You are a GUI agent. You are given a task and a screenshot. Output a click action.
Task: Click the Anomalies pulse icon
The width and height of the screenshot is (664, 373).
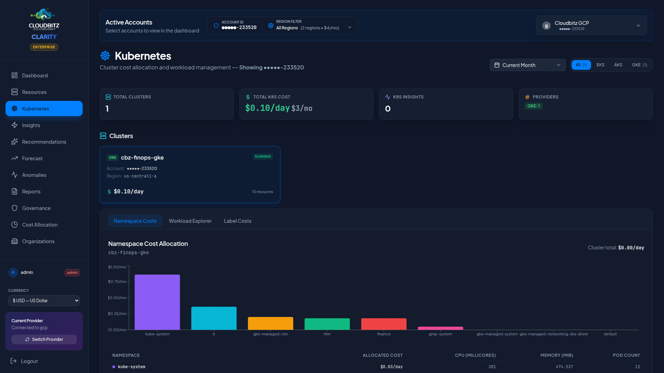coord(15,175)
